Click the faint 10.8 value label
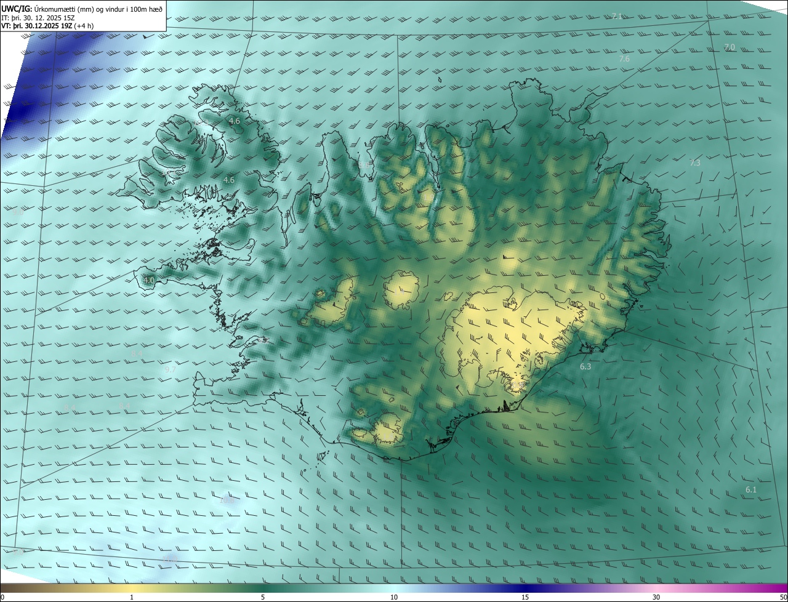 pos(227,500)
